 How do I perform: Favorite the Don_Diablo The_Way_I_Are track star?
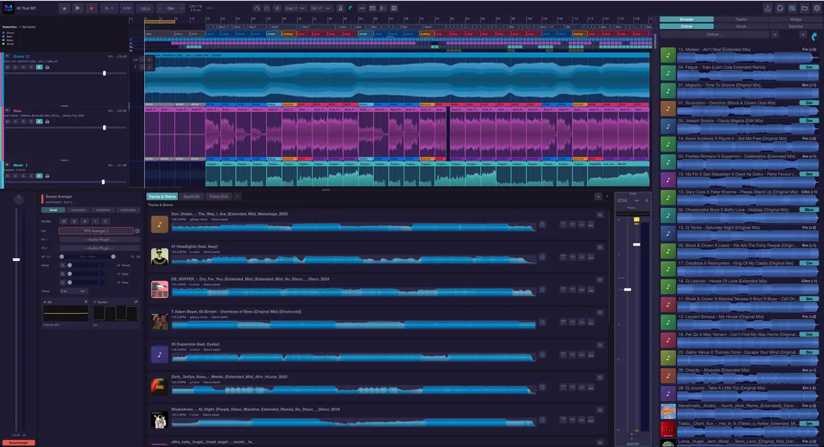542,224
